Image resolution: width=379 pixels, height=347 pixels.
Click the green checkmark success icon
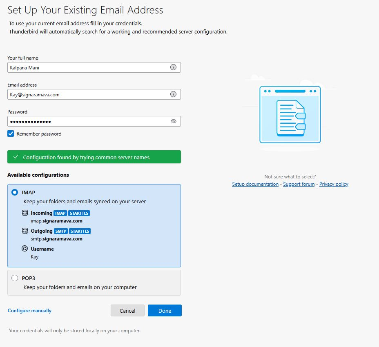coord(16,157)
